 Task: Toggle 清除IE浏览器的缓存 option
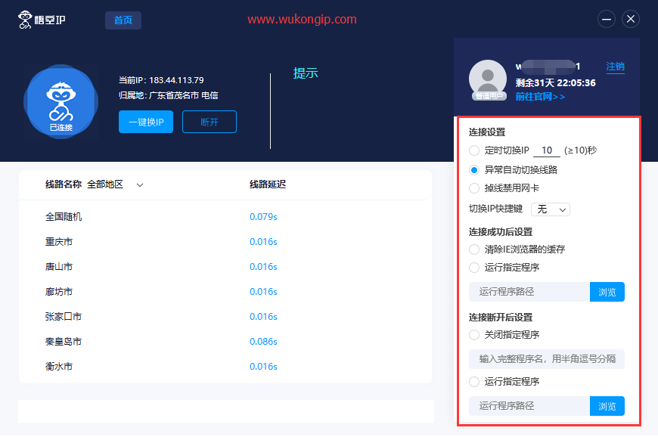[474, 249]
